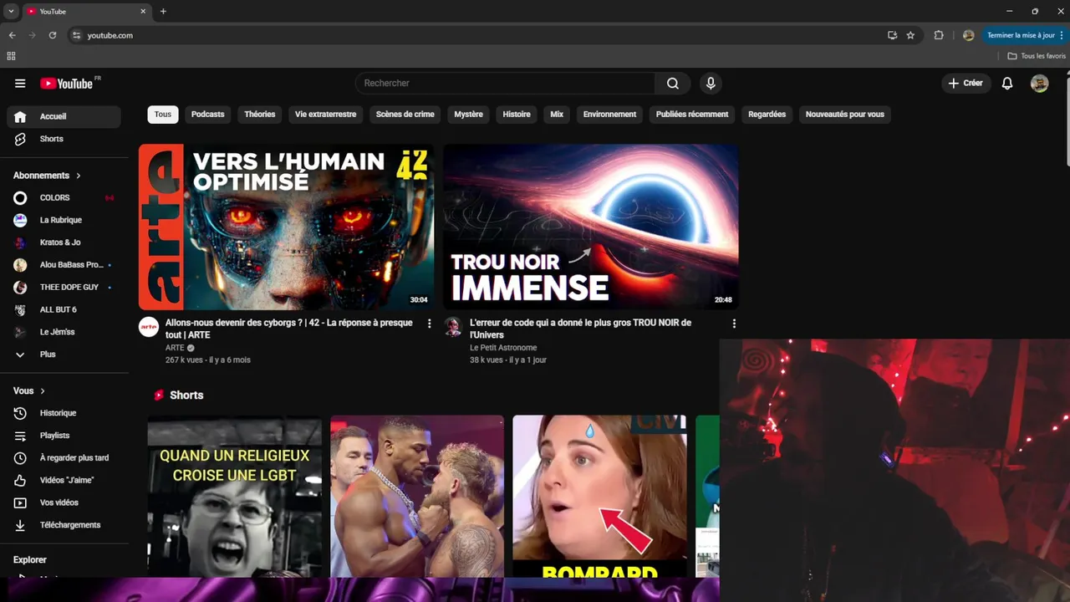Open Kratos & Jo channel
This screenshot has height=602, width=1070.
(64, 242)
